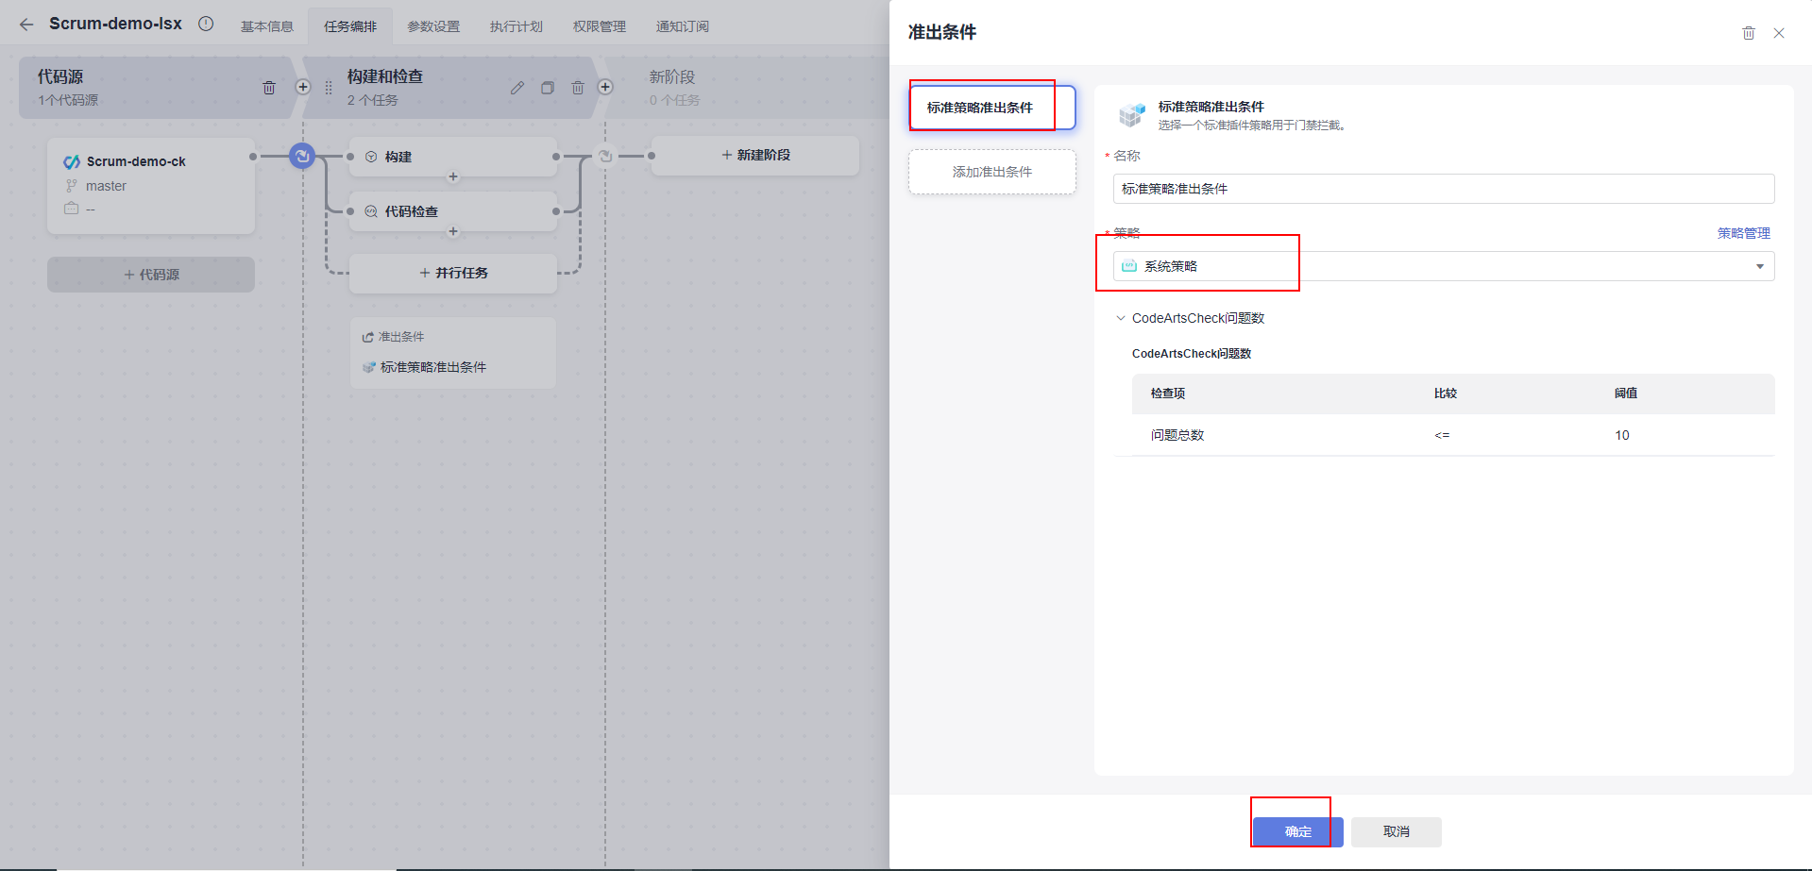Click plus icon below 代码检查 task
The width and height of the screenshot is (1812, 871).
click(452, 231)
